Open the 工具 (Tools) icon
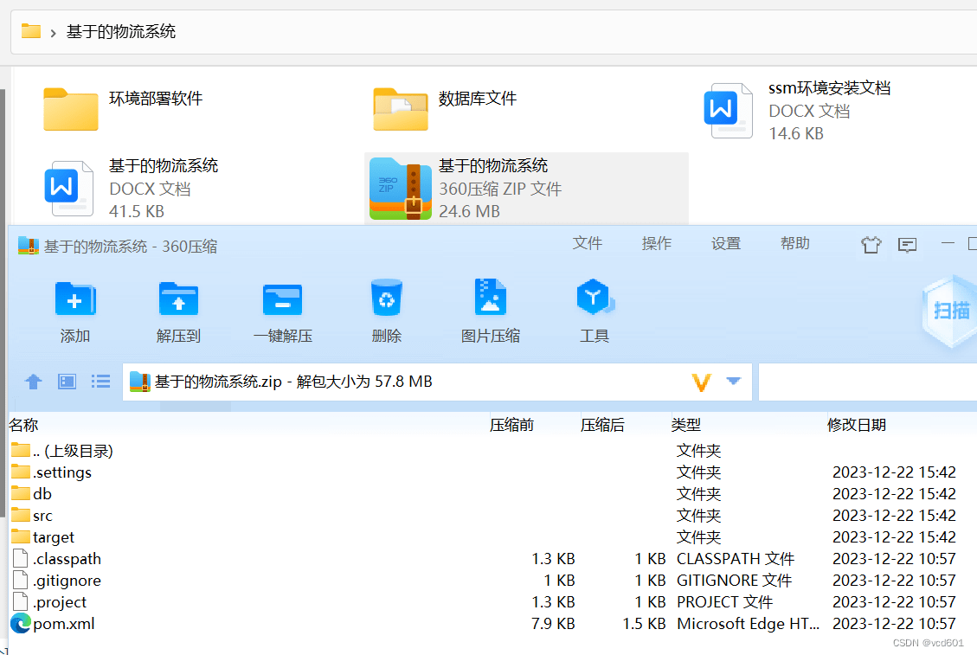 point(595,298)
